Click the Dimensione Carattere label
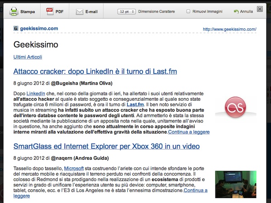 (156, 12)
